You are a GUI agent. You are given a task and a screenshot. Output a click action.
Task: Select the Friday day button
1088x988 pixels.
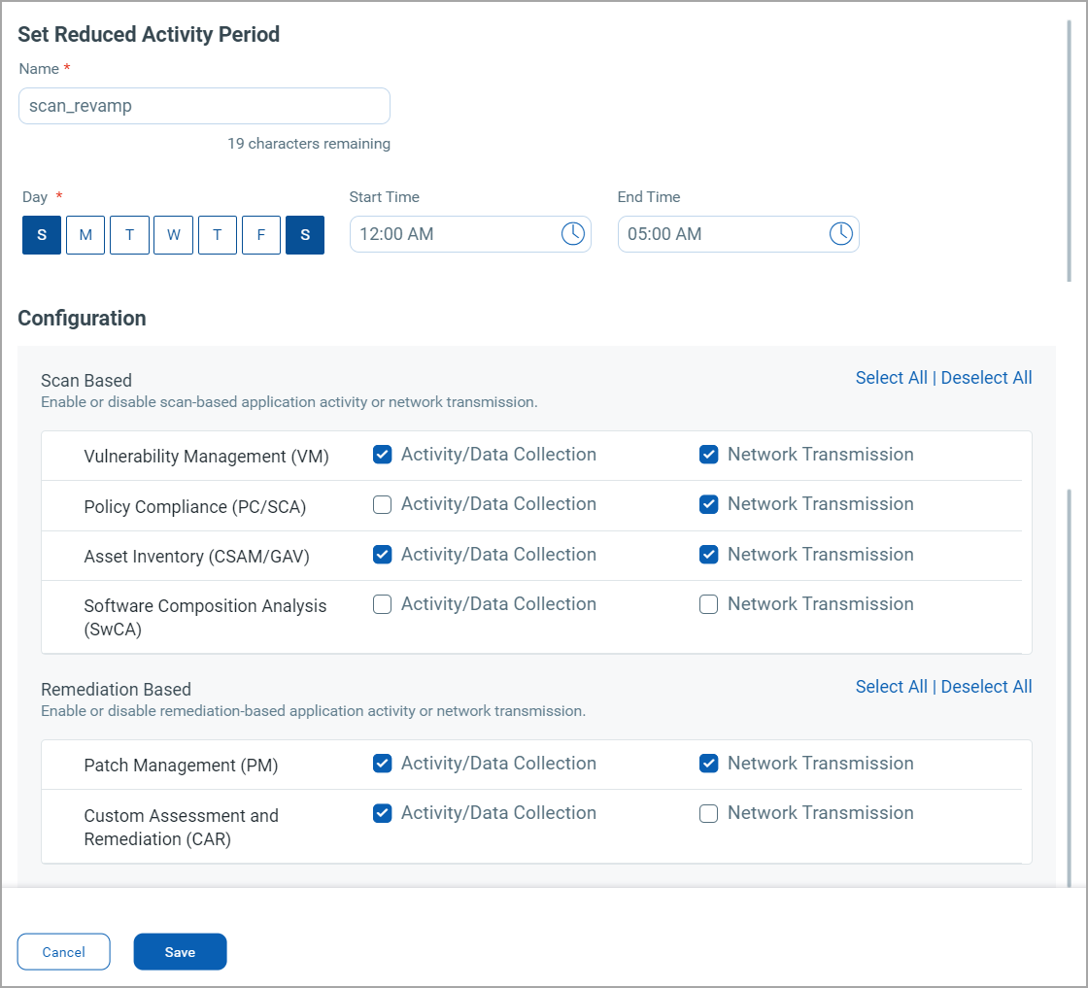click(x=261, y=235)
